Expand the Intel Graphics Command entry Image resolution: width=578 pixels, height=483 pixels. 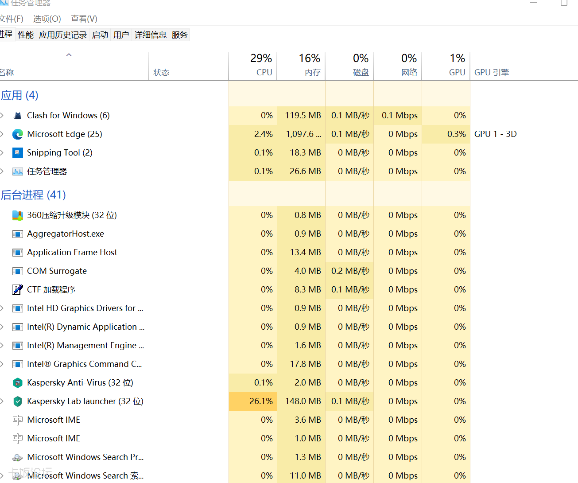pos(2,364)
